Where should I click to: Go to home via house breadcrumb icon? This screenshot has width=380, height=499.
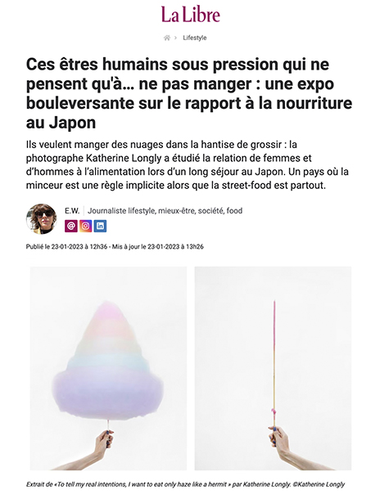166,38
